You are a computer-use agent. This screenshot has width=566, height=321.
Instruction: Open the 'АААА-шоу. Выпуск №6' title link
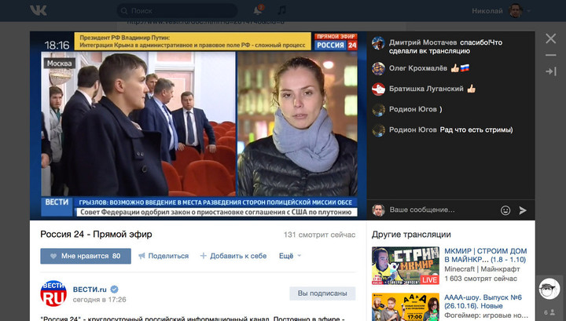pos(483,301)
